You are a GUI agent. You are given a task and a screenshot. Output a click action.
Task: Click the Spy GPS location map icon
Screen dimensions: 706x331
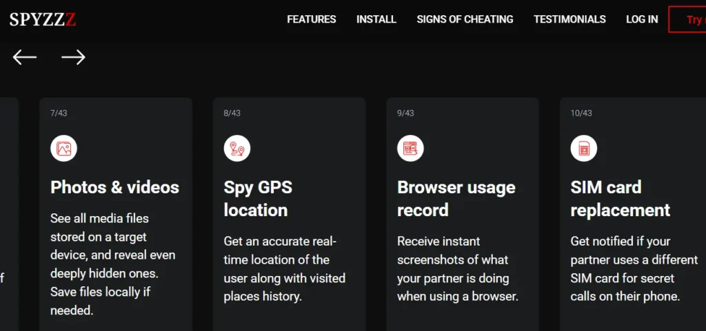pyautogui.click(x=237, y=148)
